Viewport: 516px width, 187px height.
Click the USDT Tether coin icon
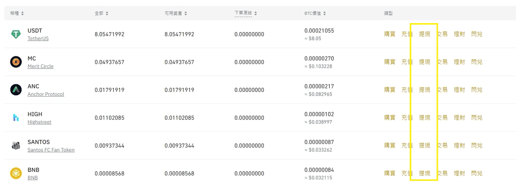(x=16, y=34)
